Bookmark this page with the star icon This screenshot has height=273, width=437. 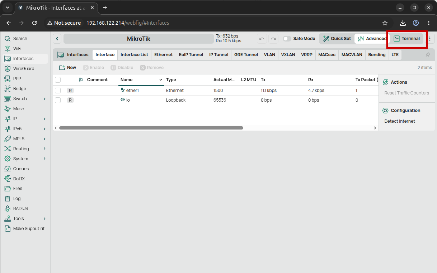click(385, 23)
